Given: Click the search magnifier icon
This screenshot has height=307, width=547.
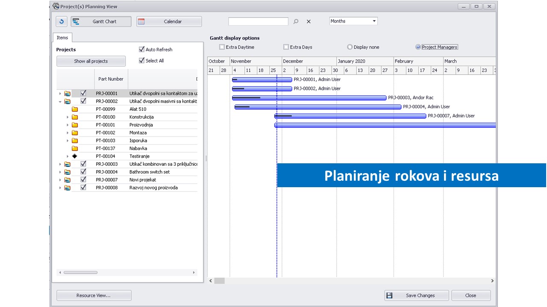Looking at the screenshot, I should tap(296, 21).
